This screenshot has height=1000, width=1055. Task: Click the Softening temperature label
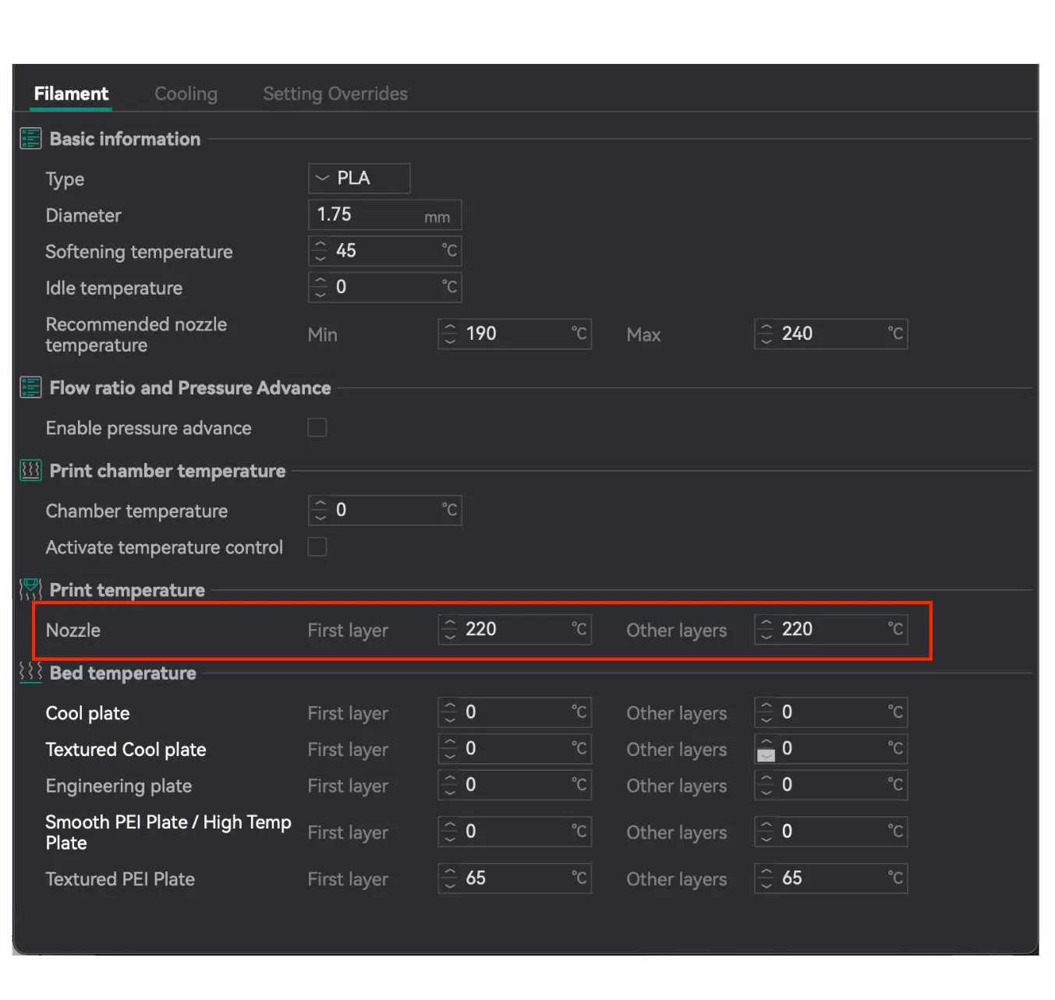point(139,252)
